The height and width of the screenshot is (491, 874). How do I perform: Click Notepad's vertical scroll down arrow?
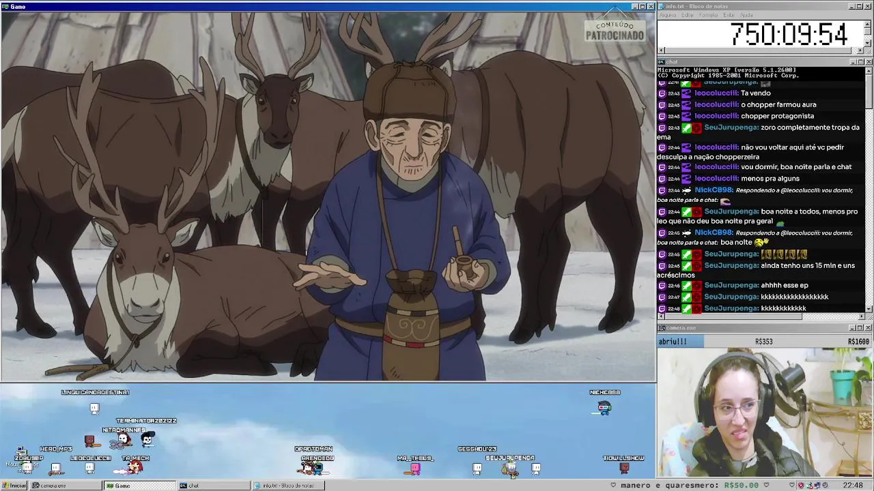click(869, 44)
